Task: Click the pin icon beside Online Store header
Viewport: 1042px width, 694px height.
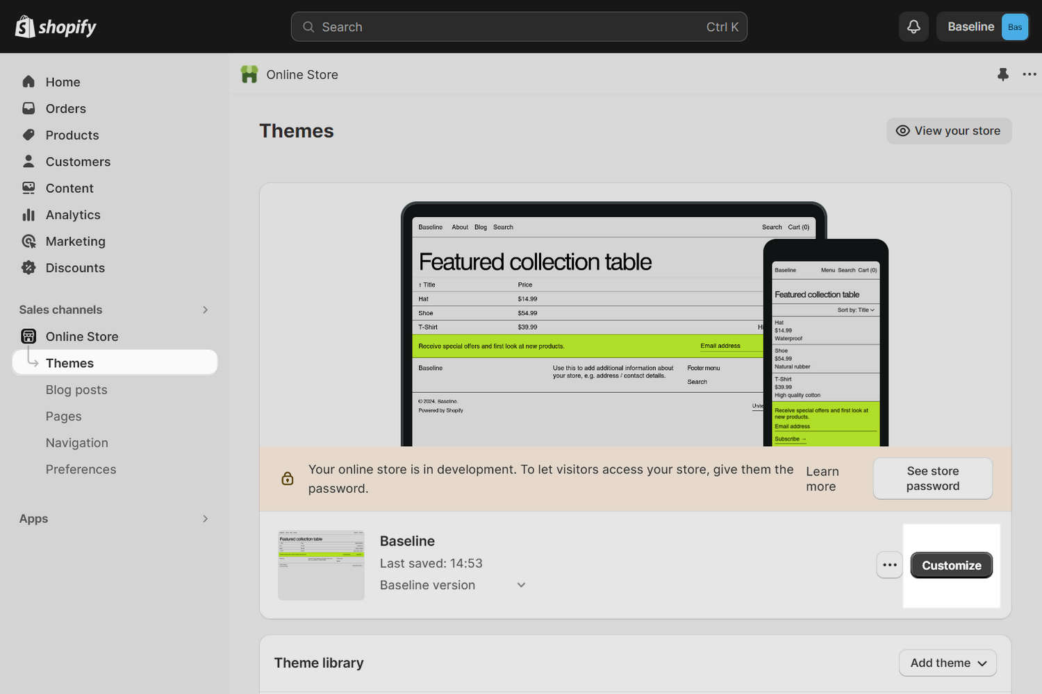Action: click(1003, 74)
